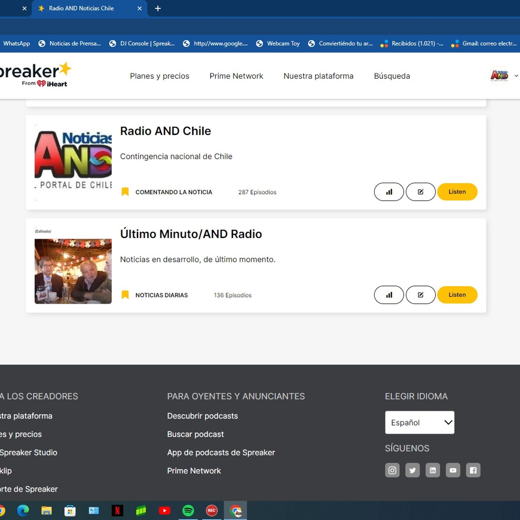Open Nuestra plataforma menu item

point(318,76)
